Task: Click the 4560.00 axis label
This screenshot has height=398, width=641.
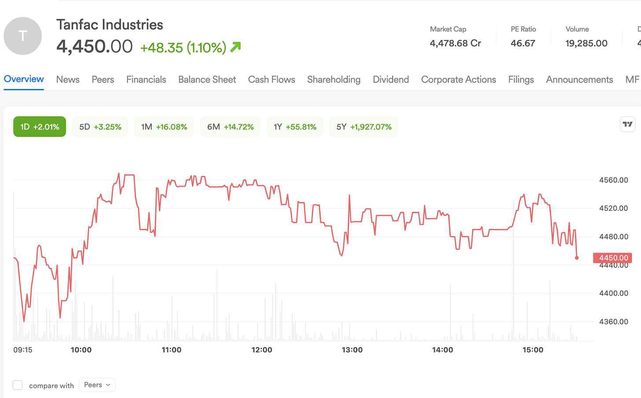Action: pyautogui.click(x=614, y=180)
